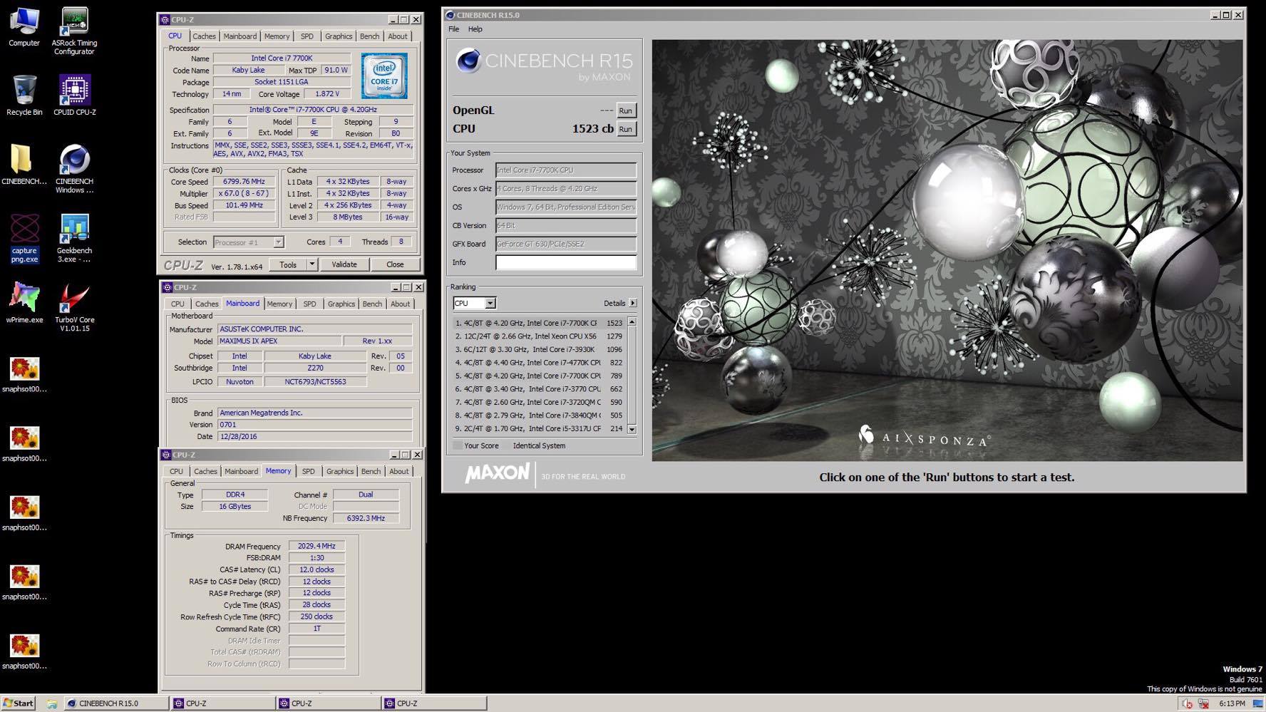1266x712 pixels.
Task: Expand the Tools dropdown arrow
Action: [x=312, y=264]
